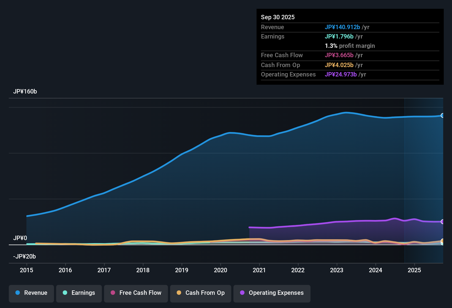Image resolution: width=452 pixels, height=308 pixels.
Task: Click the orange Cash From Op dot icon
Action: (x=179, y=293)
